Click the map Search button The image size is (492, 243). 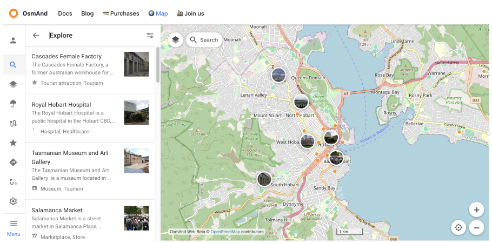point(204,39)
